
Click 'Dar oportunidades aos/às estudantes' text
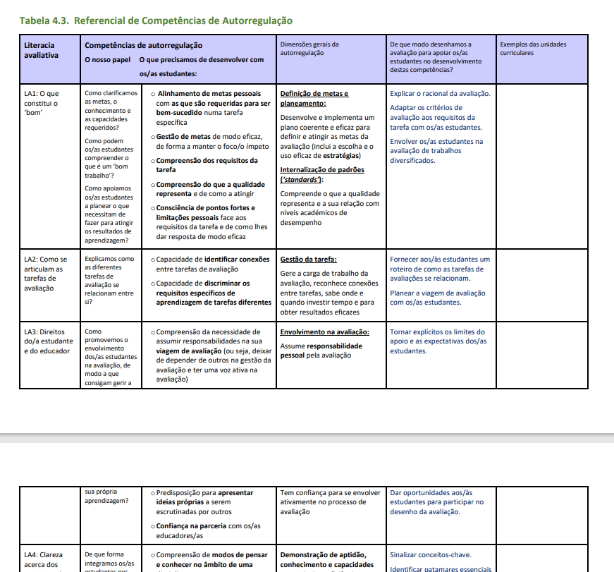tap(436, 502)
